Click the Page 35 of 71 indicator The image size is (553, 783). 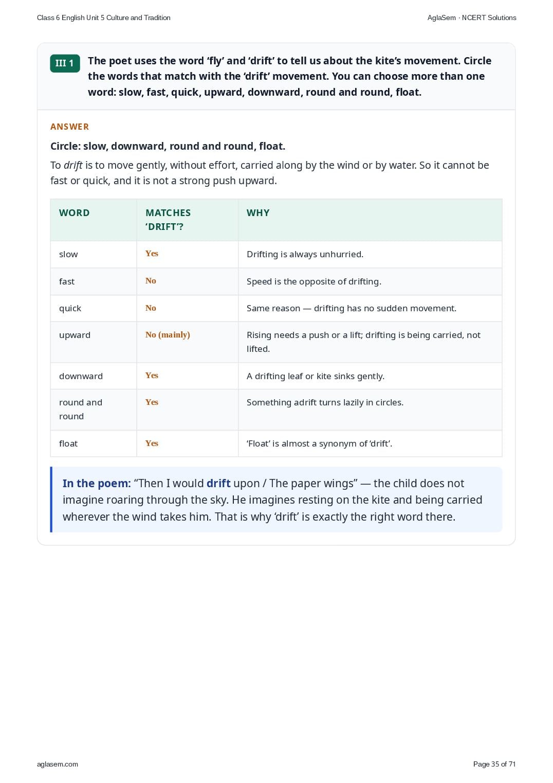click(x=494, y=764)
